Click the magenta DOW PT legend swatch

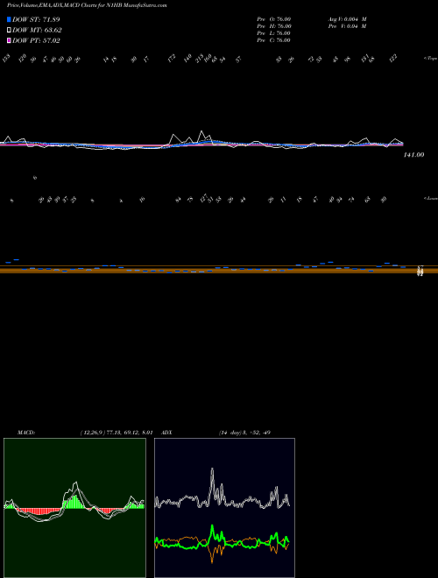point(9,40)
